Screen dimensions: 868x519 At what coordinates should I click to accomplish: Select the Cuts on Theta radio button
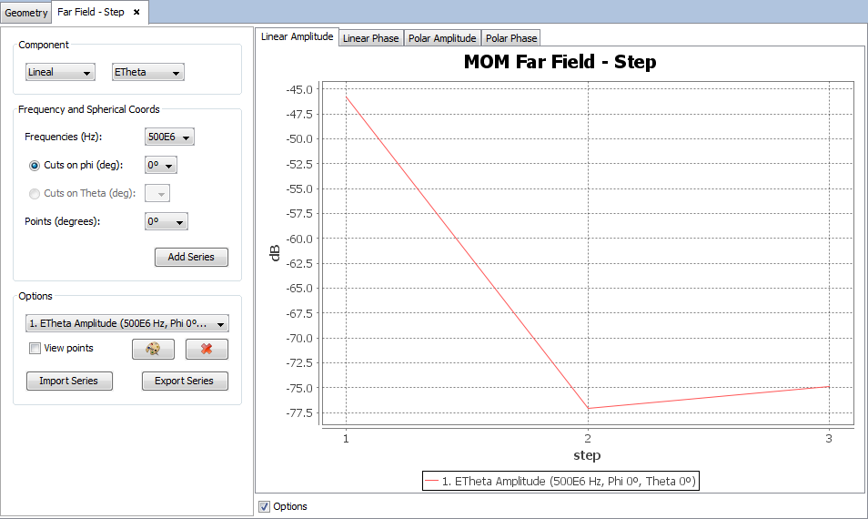(x=35, y=193)
